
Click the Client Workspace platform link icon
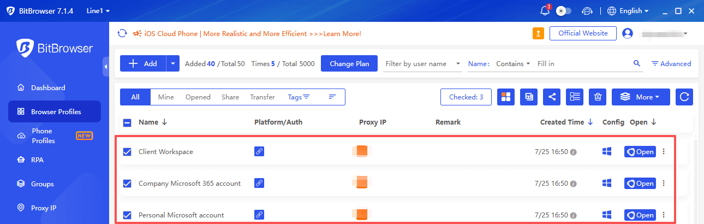tap(259, 151)
